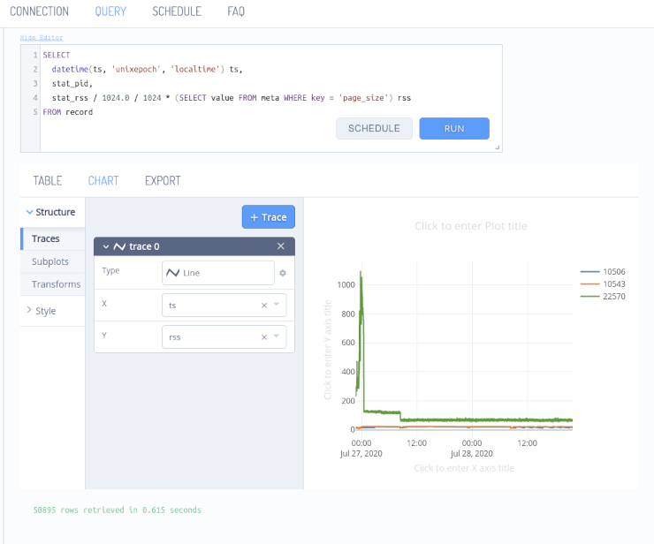The image size is (654, 544).
Task: Switch to the TABLE results tab
Action: coord(48,180)
